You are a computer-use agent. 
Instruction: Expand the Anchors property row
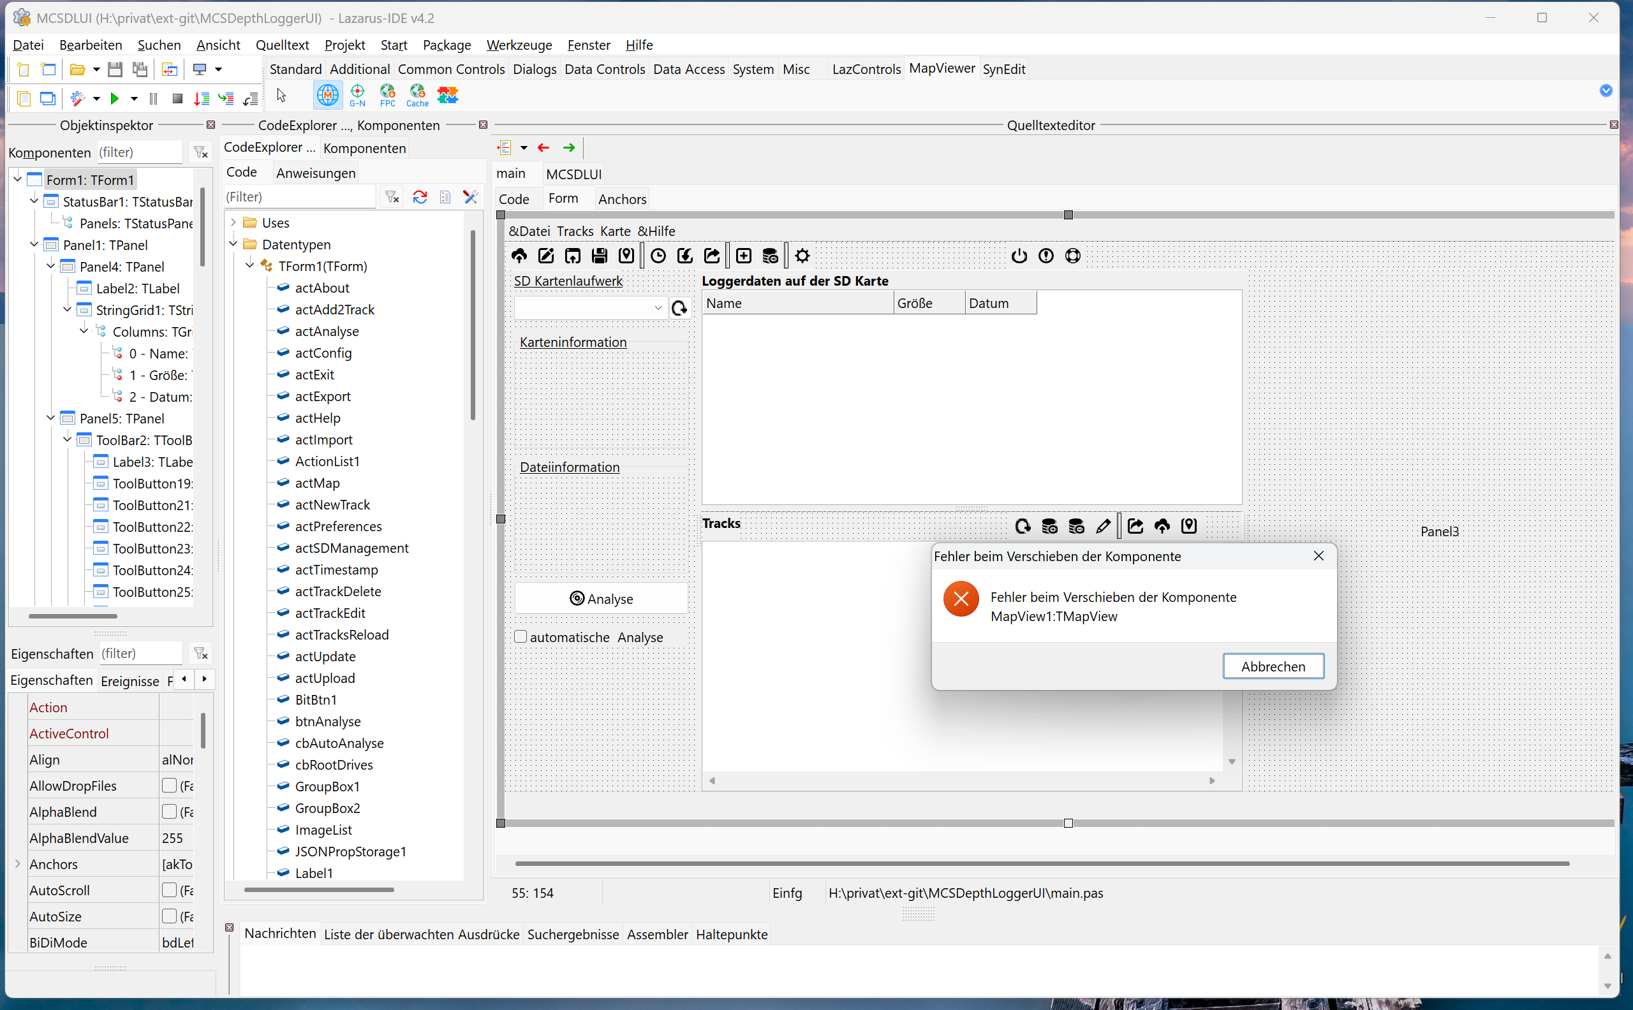[x=18, y=864]
